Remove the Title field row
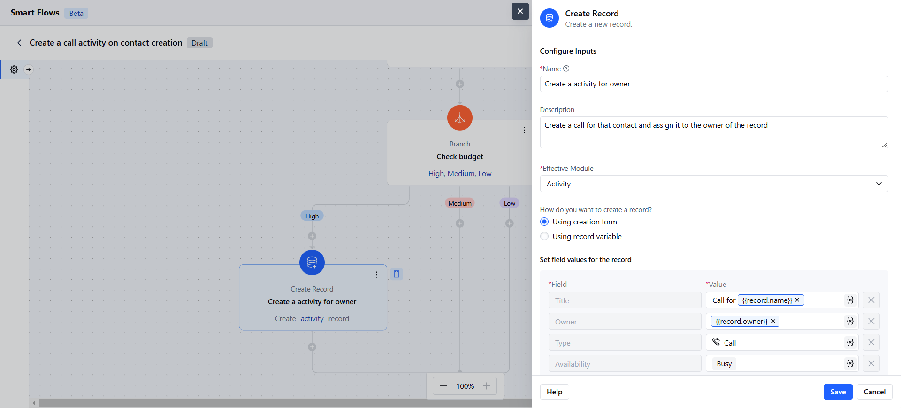The image size is (901, 408). click(871, 300)
